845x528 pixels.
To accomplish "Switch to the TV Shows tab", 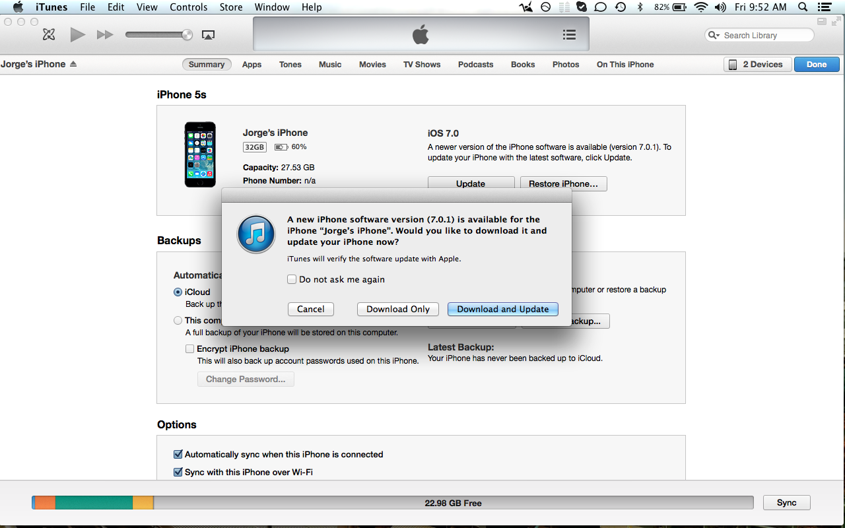I will click(422, 64).
